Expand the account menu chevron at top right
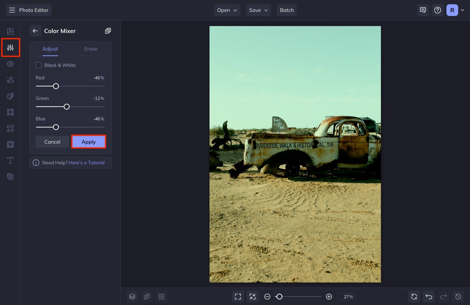The width and height of the screenshot is (470, 305). 463,10
